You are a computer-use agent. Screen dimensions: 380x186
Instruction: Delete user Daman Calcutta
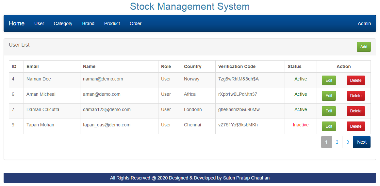tap(356, 111)
